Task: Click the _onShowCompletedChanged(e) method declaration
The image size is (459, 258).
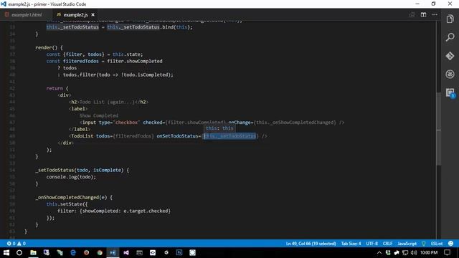Action: pyautogui.click(x=74, y=197)
